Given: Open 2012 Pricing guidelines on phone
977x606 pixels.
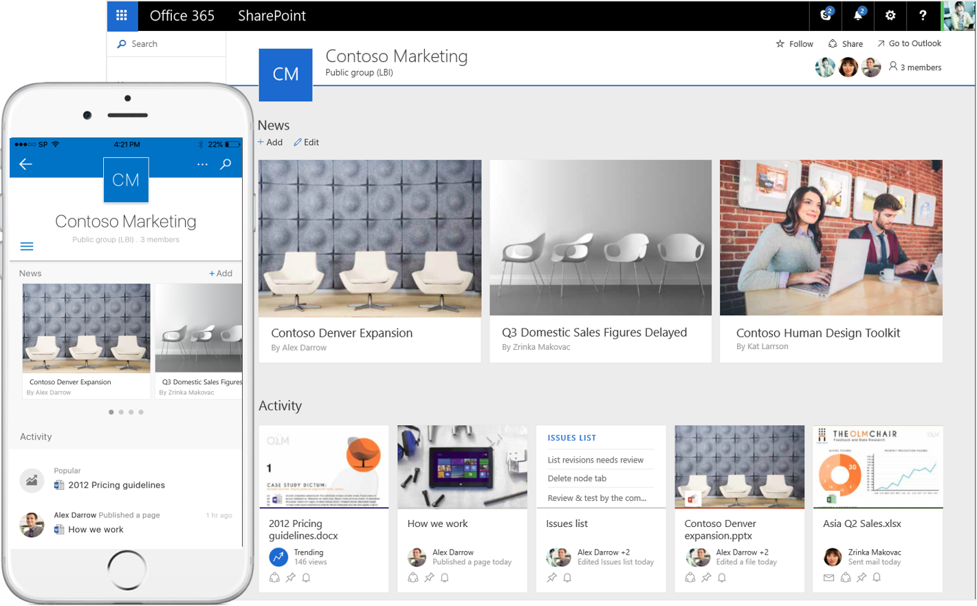Looking at the screenshot, I should pos(116,485).
